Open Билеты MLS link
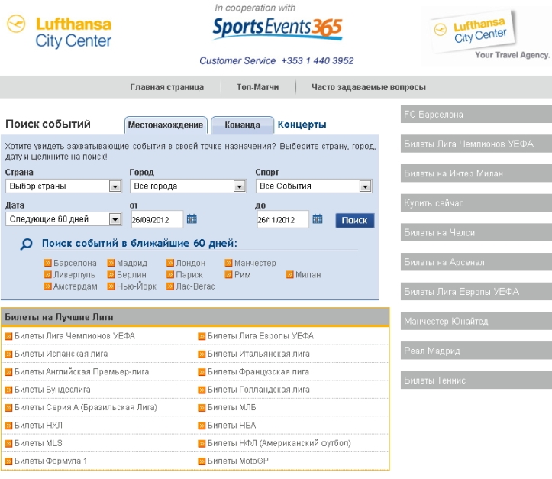The width and height of the screenshot is (552, 479). tap(38, 443)
